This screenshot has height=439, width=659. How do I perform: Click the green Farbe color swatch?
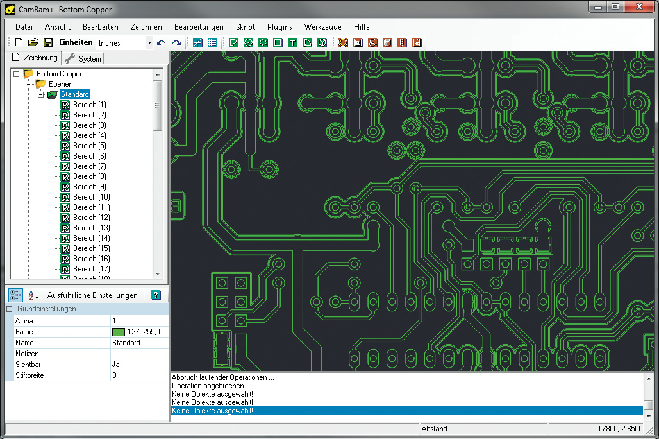coord(118,332)
